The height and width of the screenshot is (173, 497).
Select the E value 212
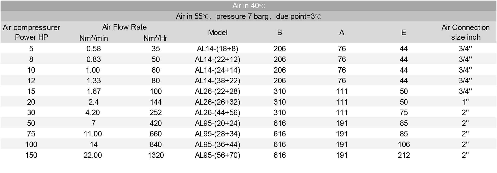pyautogui.click(x=404, y=155)
